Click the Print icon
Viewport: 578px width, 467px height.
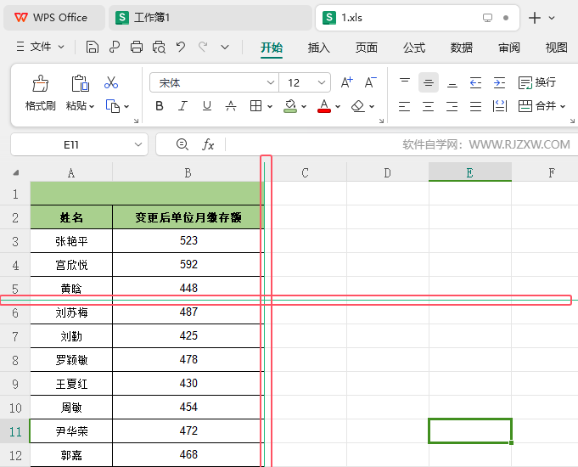(x=137, y=47)
